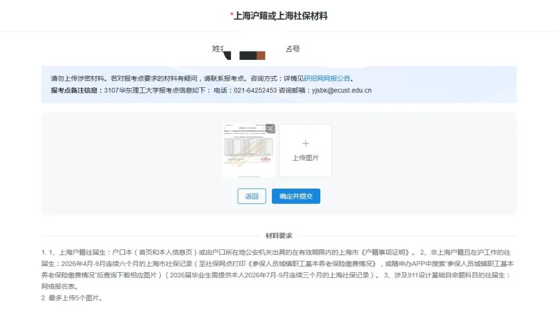Click the 返回 button

pyautogui.click(x=252, y=196)
